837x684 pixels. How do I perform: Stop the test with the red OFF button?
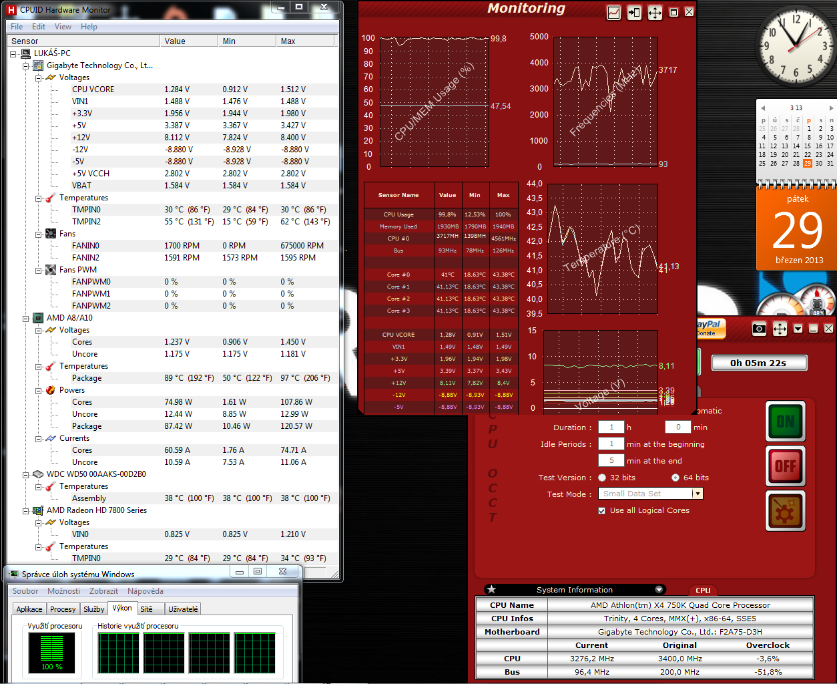786,466
